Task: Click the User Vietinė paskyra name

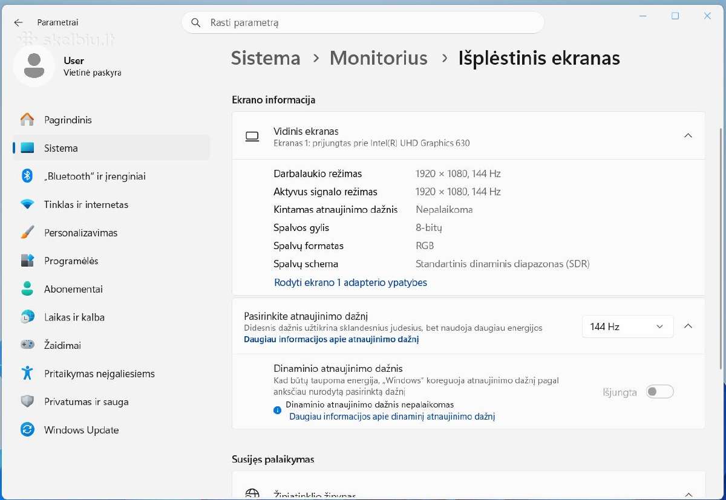Action: pos(93,66)
